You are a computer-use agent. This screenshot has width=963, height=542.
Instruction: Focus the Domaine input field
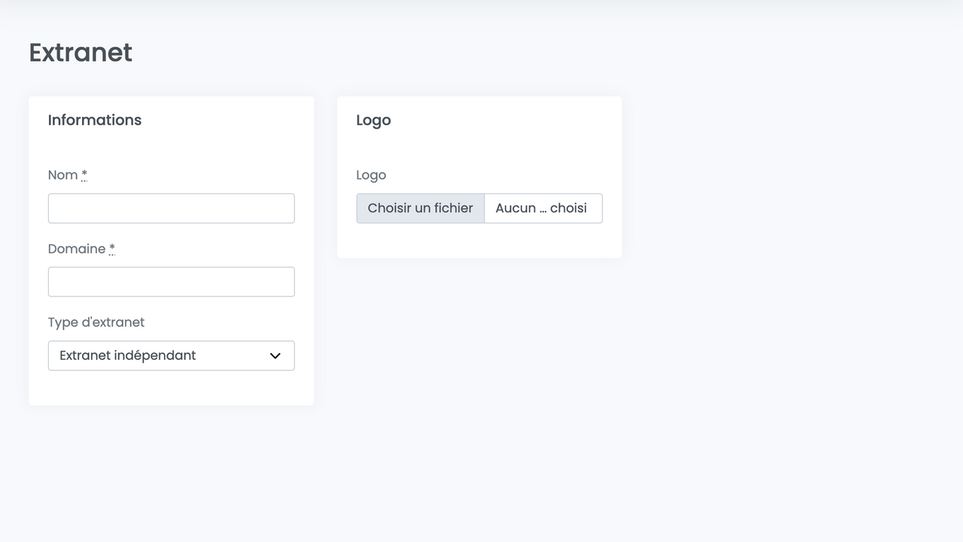(x=171, y=282)
